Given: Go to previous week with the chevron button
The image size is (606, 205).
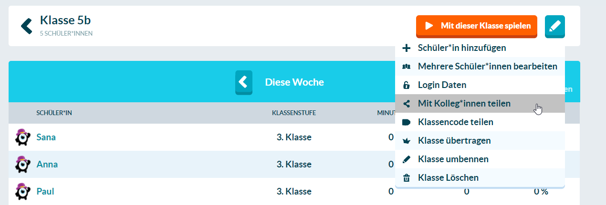Looking at the screenshot, I should [244, 82].
